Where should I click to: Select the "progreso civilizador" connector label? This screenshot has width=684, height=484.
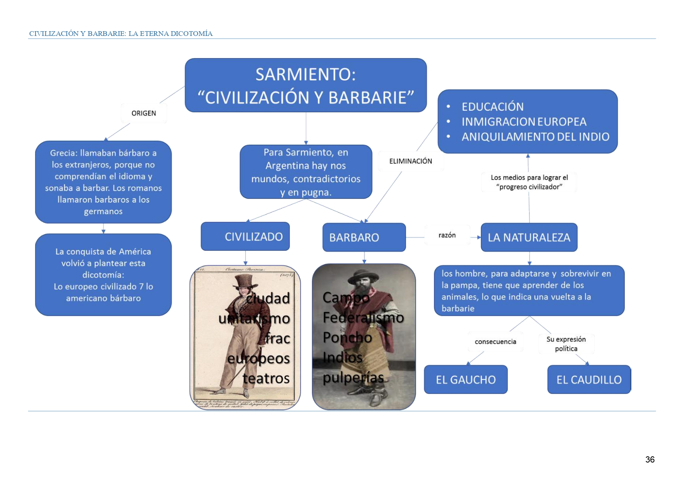(x=529, y=182)
